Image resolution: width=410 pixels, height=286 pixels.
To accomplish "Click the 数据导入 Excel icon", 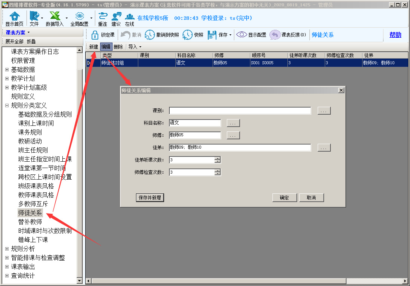I will click(x=55, y=16).
